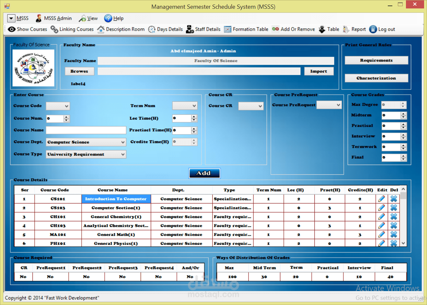Edit CH103 row with pencil icon
The image size is (427, 305).
pyautogui.click(x=382, y=225)
